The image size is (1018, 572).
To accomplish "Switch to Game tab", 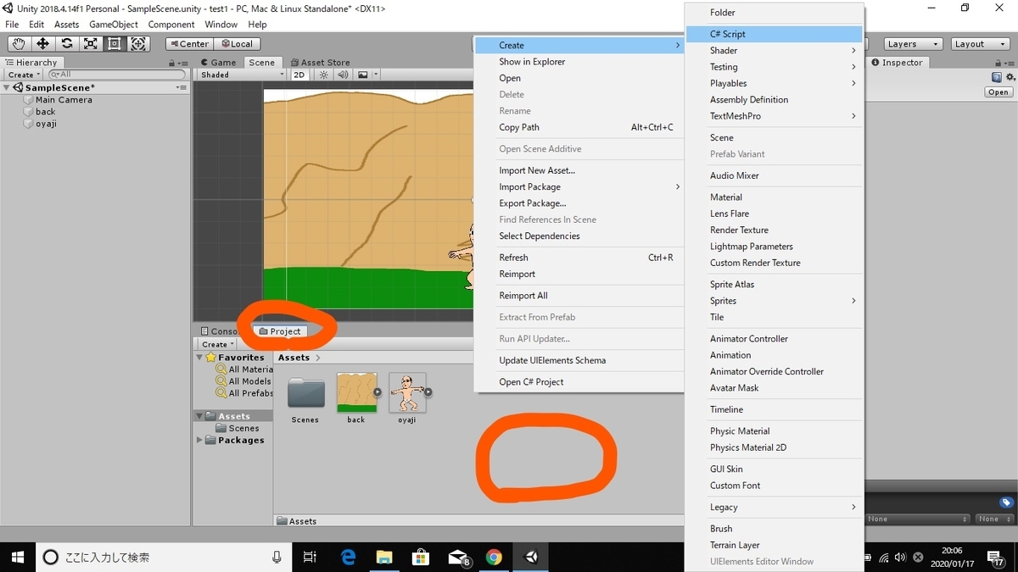I will [x=218, y=63].
